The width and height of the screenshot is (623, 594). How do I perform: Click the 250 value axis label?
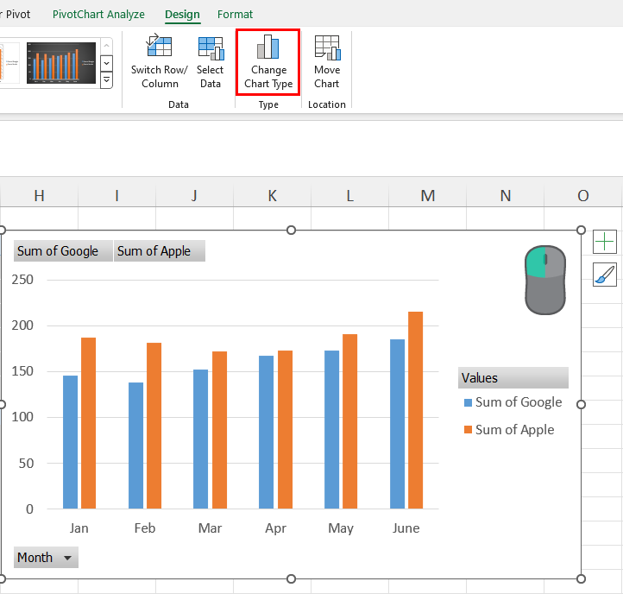(x=22, y=280)
